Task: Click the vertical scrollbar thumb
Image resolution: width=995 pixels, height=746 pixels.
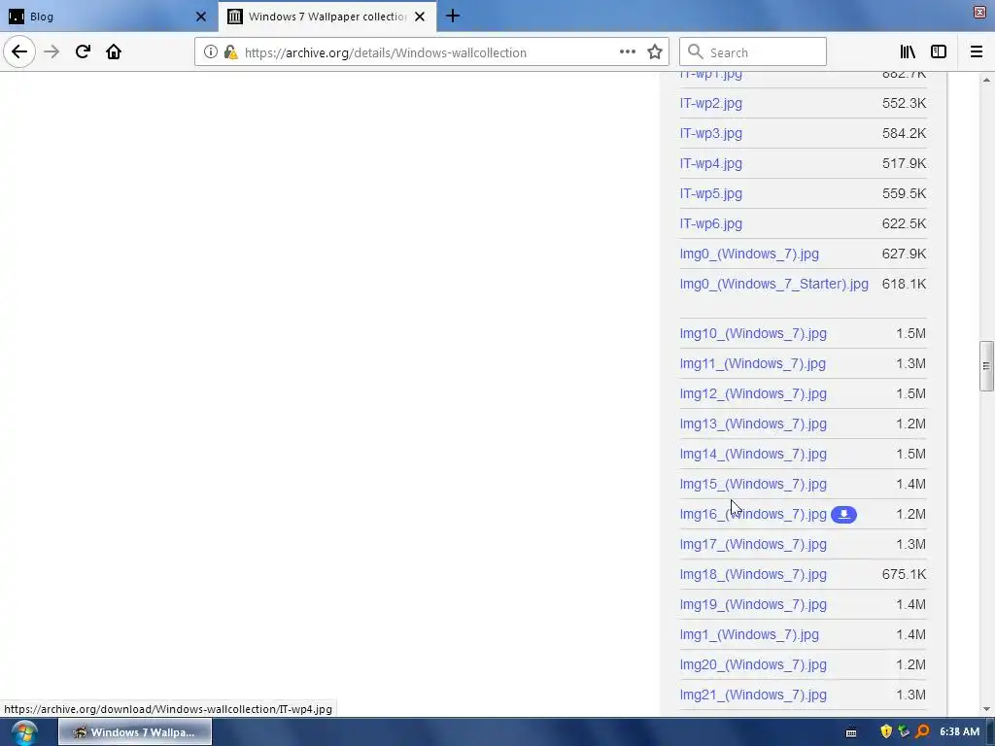Action: (985, 366)
